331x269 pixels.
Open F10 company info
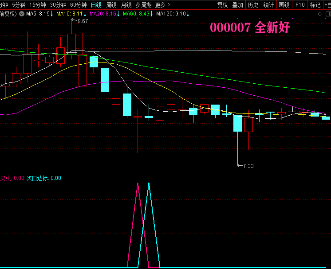pos(300,5)
